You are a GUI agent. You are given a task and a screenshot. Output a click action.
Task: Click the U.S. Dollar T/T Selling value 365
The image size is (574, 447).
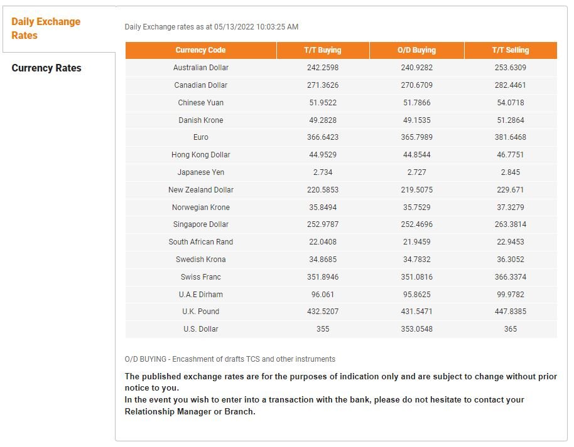point(510,329)
